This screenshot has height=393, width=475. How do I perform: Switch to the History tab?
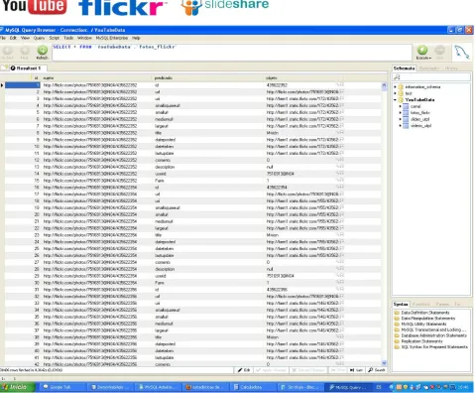451,68
